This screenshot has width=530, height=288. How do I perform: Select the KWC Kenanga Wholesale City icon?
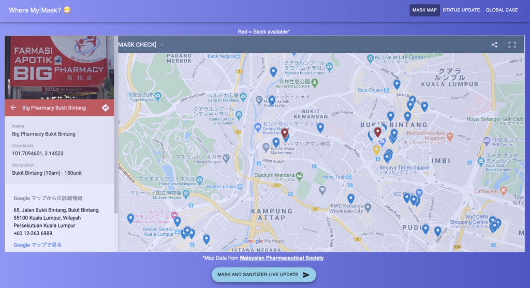pyautogui.click(x=368, y=207)
